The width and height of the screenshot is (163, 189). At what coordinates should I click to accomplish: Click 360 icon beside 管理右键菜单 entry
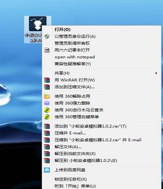47,117
